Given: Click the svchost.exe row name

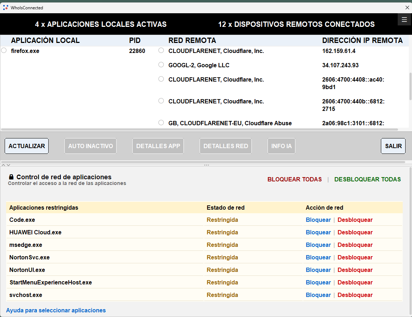Looking at the screenshot, I should pos(26,295).
